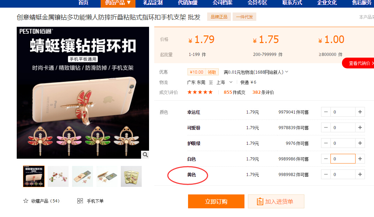Select the gold packaging thumbnail image

point(131,176)
